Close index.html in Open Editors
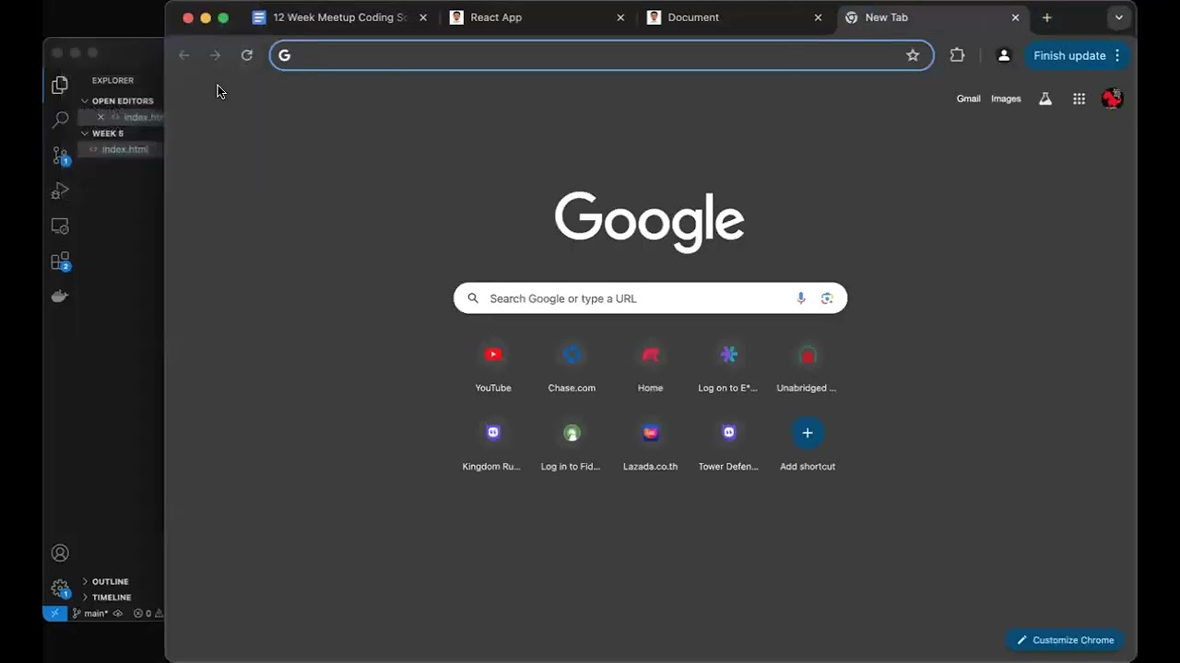 [x=100, y=117]
